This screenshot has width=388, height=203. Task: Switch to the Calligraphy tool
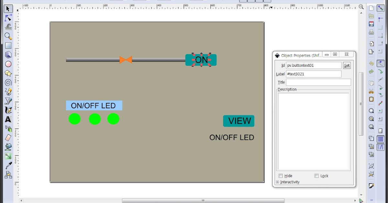(x=8, y=110)
